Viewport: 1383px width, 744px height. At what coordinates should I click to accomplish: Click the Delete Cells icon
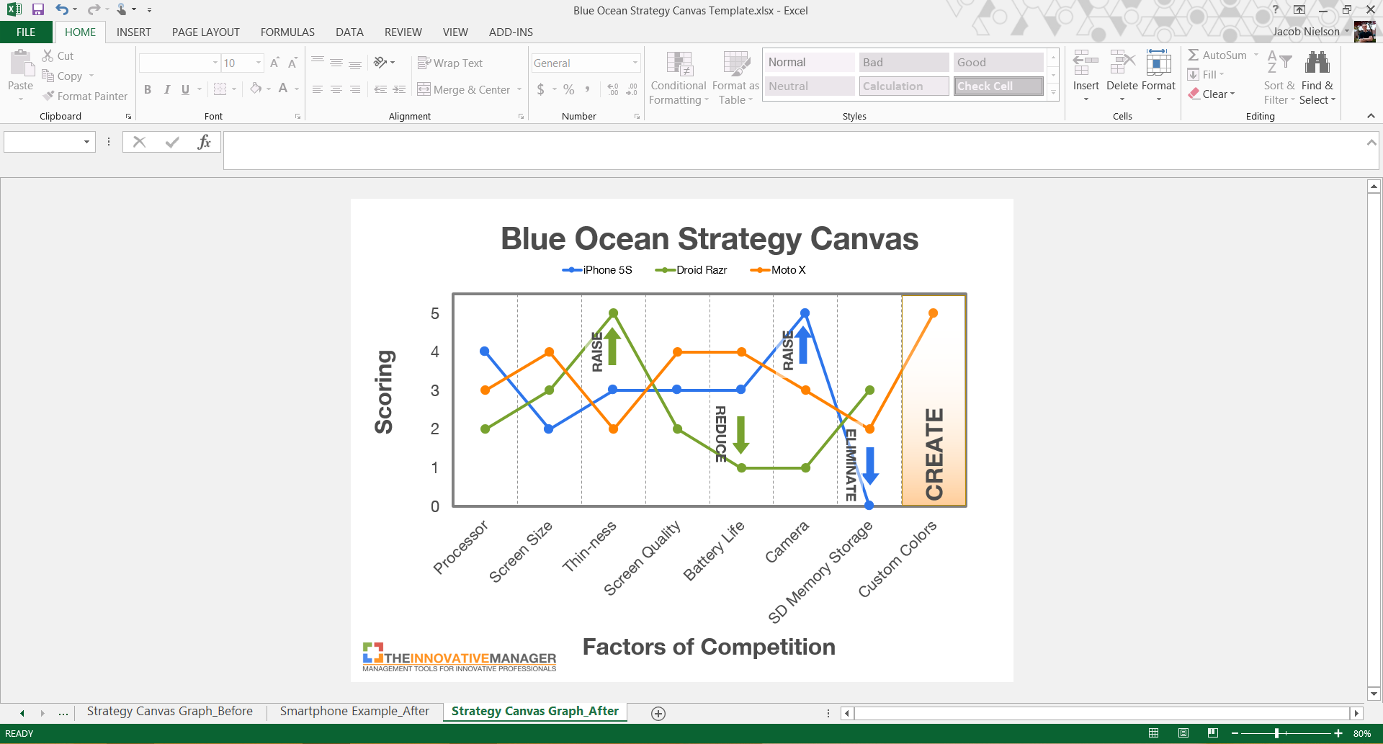tap(1122, 63)
